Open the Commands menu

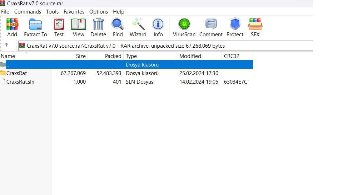(x=28, y=11)
